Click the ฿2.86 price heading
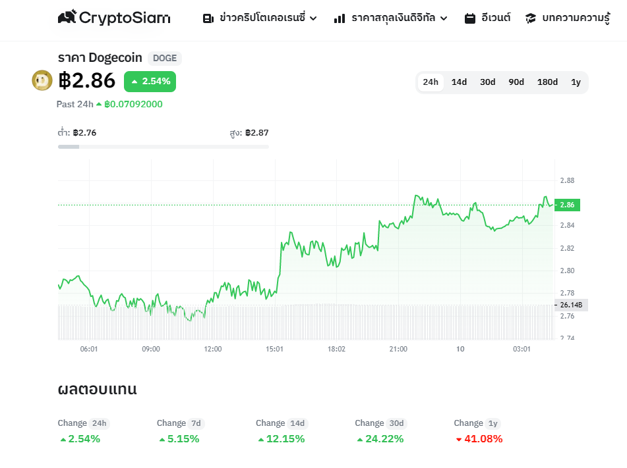Image resolution: width=627 pixels, height=468 pixels. pyautogui.click(x=87, y=81)
